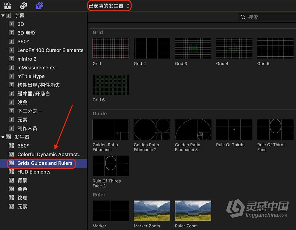The image size is (296, 230).
Task: Select the Grid 4 generator thumbnail
Action: 234,48
